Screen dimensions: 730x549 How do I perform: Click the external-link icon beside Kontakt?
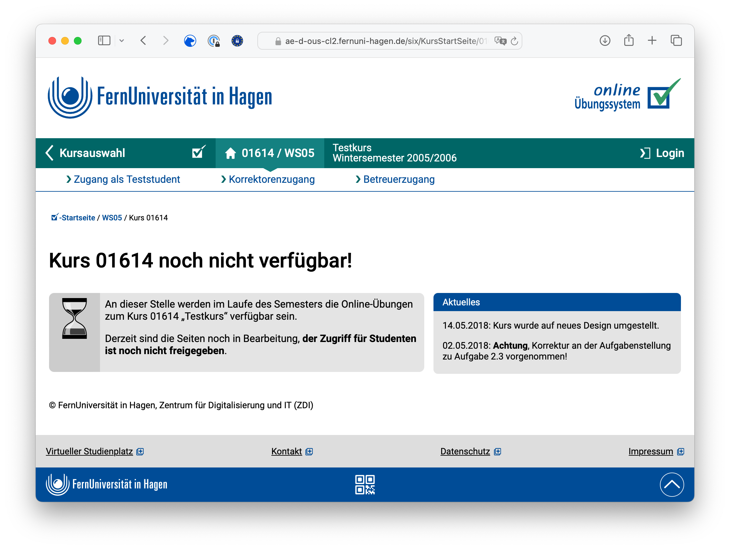[x=309, y=451]
